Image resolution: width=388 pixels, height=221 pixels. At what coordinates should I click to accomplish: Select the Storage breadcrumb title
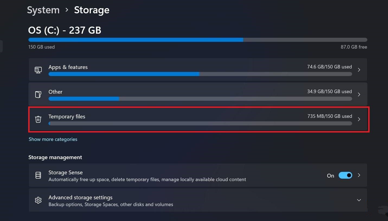(x=92, y=10)
